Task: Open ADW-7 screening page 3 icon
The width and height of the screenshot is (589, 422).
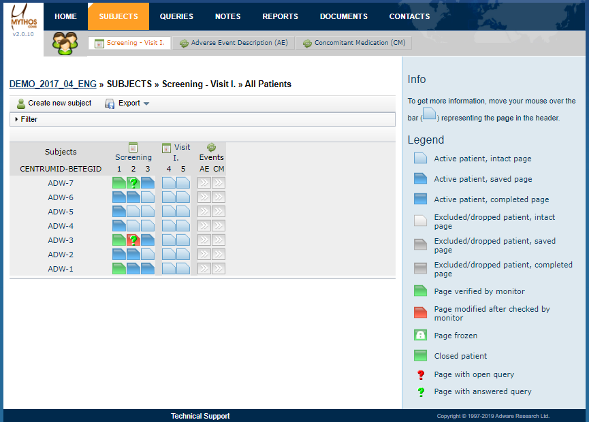Action: click(x=148, y=183)
